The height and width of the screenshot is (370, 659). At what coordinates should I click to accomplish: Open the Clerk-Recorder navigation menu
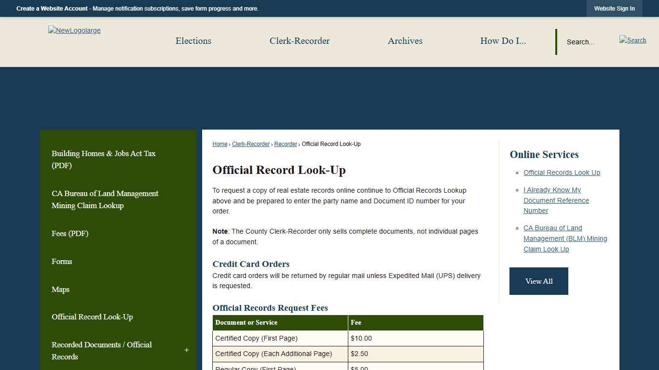pyautogui.click(x=300, y=41)
